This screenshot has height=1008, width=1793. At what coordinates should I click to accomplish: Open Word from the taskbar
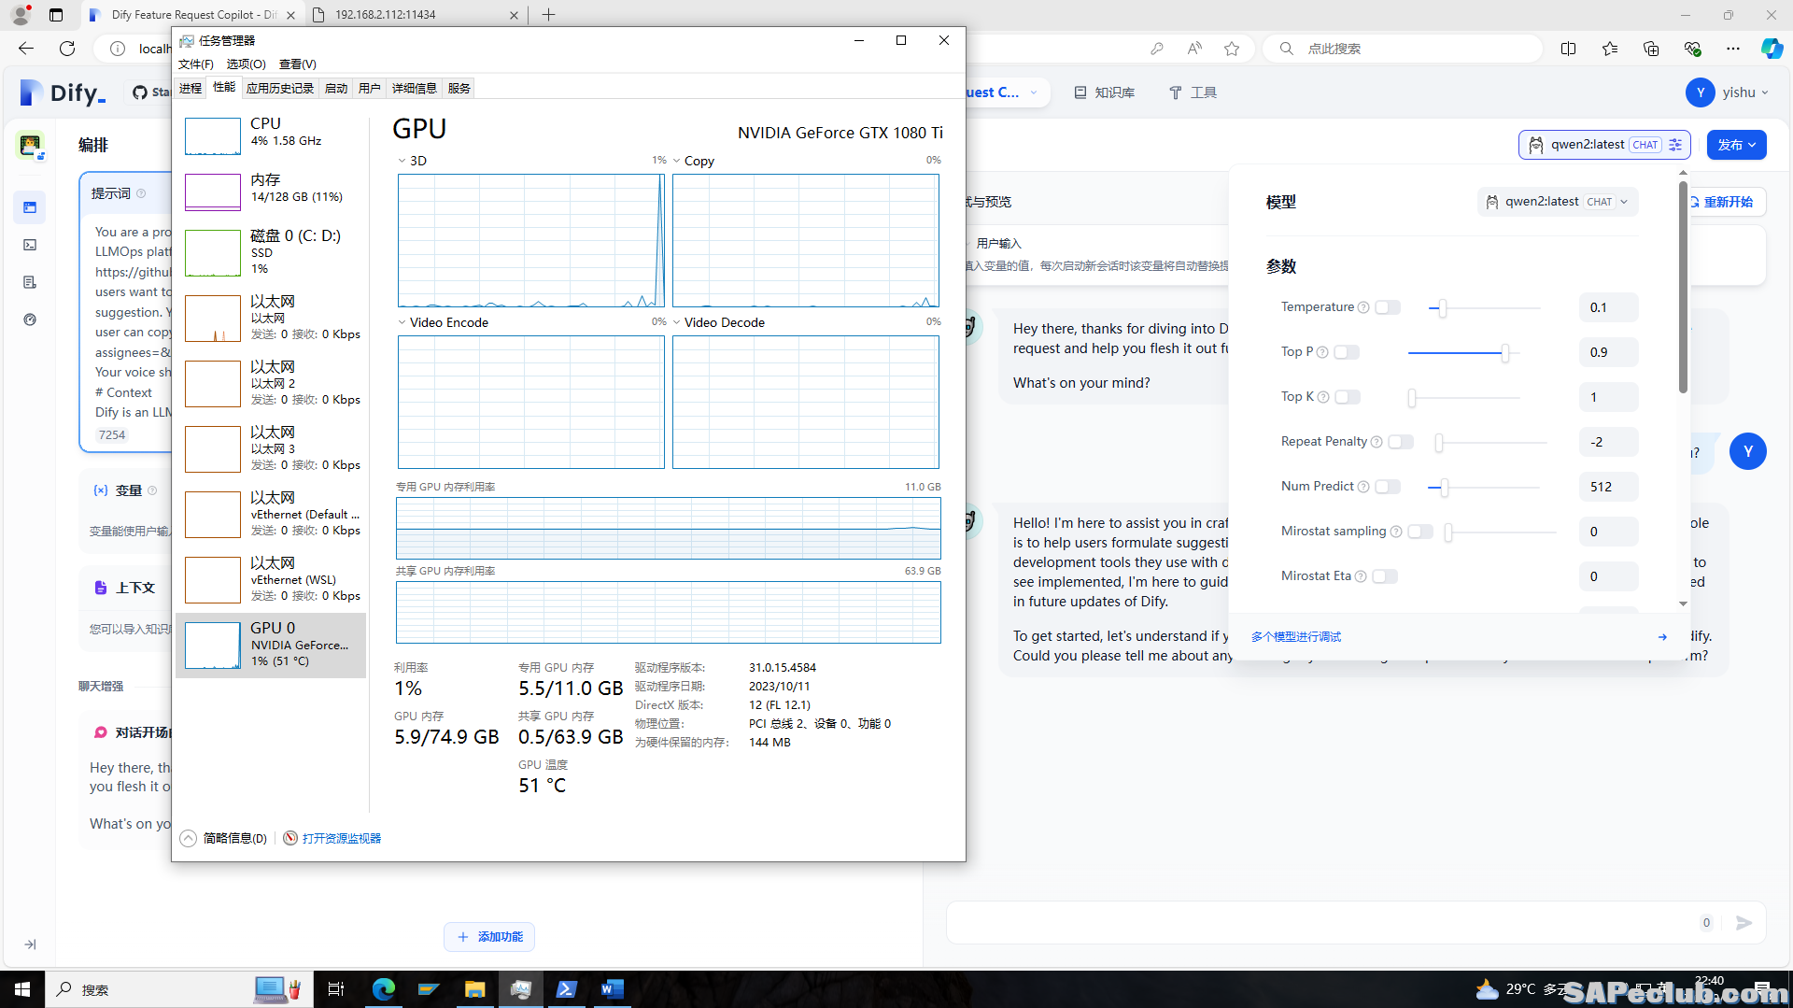pos(612,989)
